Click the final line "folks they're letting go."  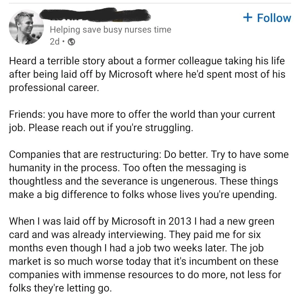coord(60,288)
